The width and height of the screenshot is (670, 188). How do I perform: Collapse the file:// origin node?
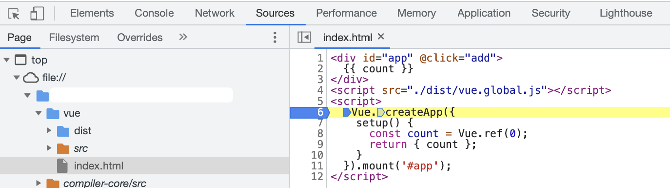tap(17, 78)
